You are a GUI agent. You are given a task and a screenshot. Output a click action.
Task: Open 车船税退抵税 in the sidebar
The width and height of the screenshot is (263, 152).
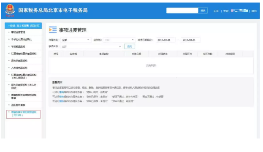click(18, 46)
